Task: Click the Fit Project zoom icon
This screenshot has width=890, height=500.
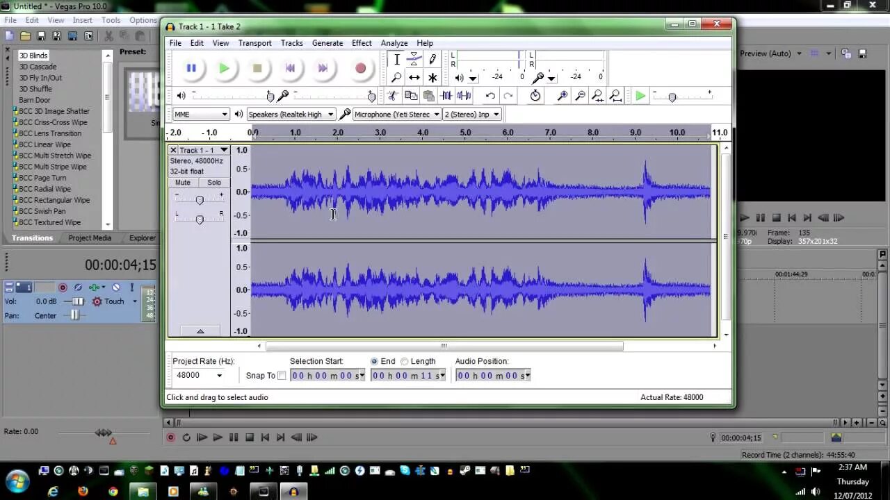Action: coord(615,96)
